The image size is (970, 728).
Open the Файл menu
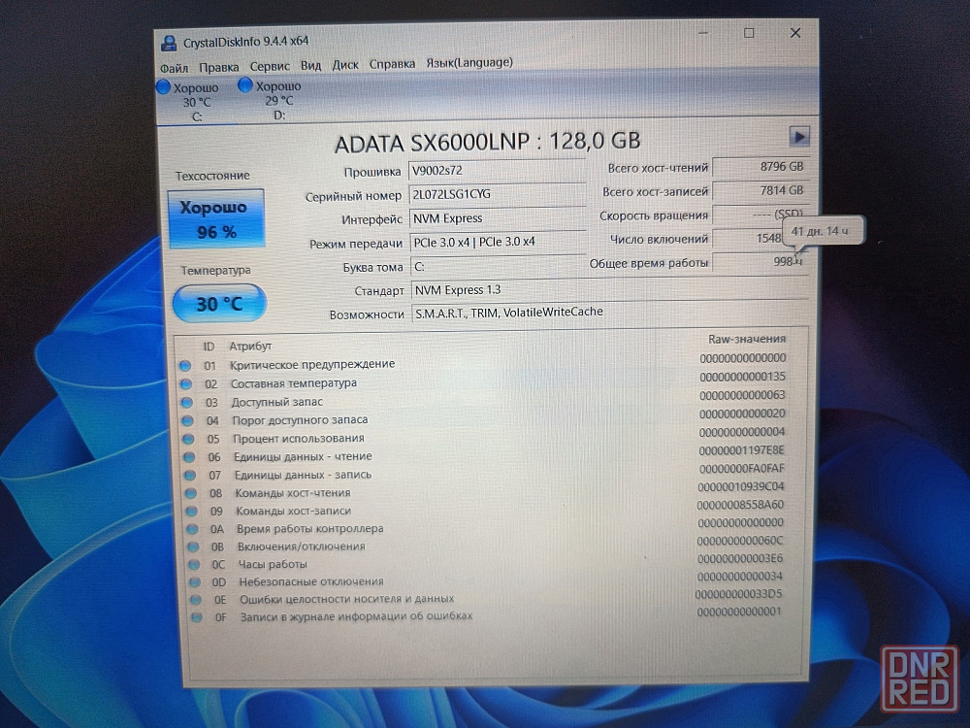(x=174, y=66)
